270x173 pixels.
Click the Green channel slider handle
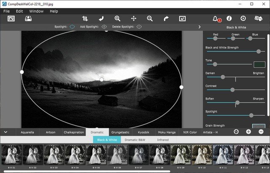[x=233, y=38]
